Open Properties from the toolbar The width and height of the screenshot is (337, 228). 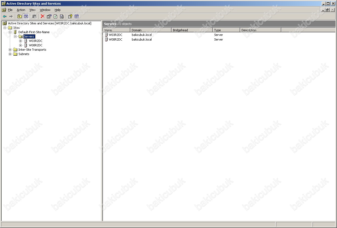[49, 16]
